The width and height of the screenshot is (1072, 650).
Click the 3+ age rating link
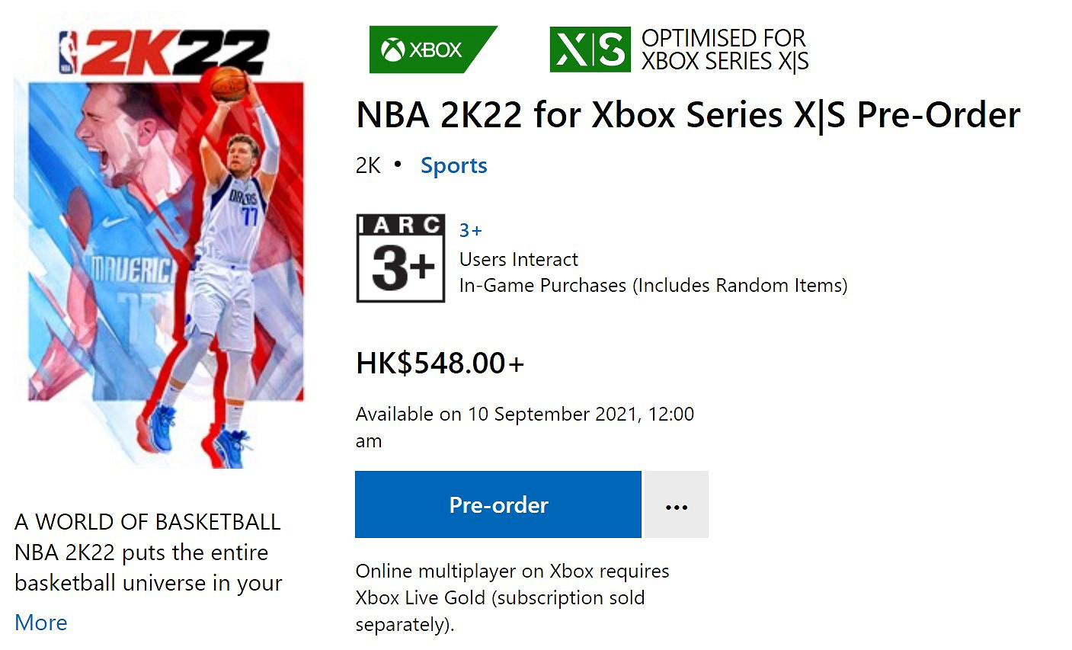(472, 229)
